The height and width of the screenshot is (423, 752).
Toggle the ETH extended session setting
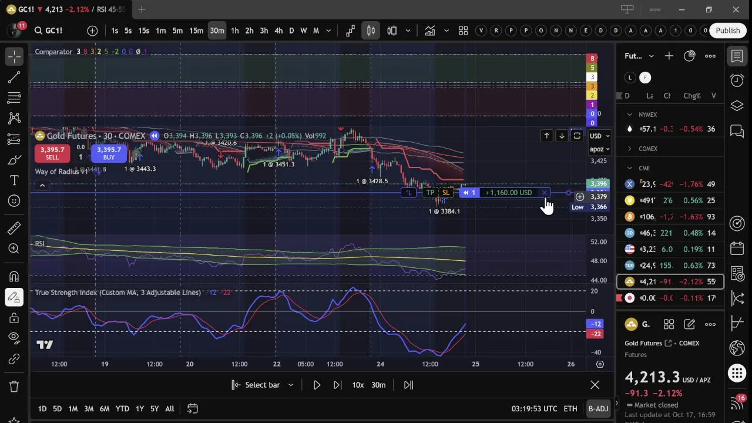tap(570, 408)
